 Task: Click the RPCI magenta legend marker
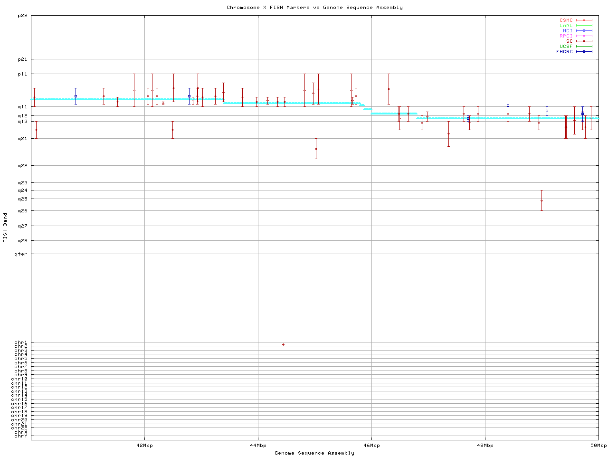pos(584,36)
